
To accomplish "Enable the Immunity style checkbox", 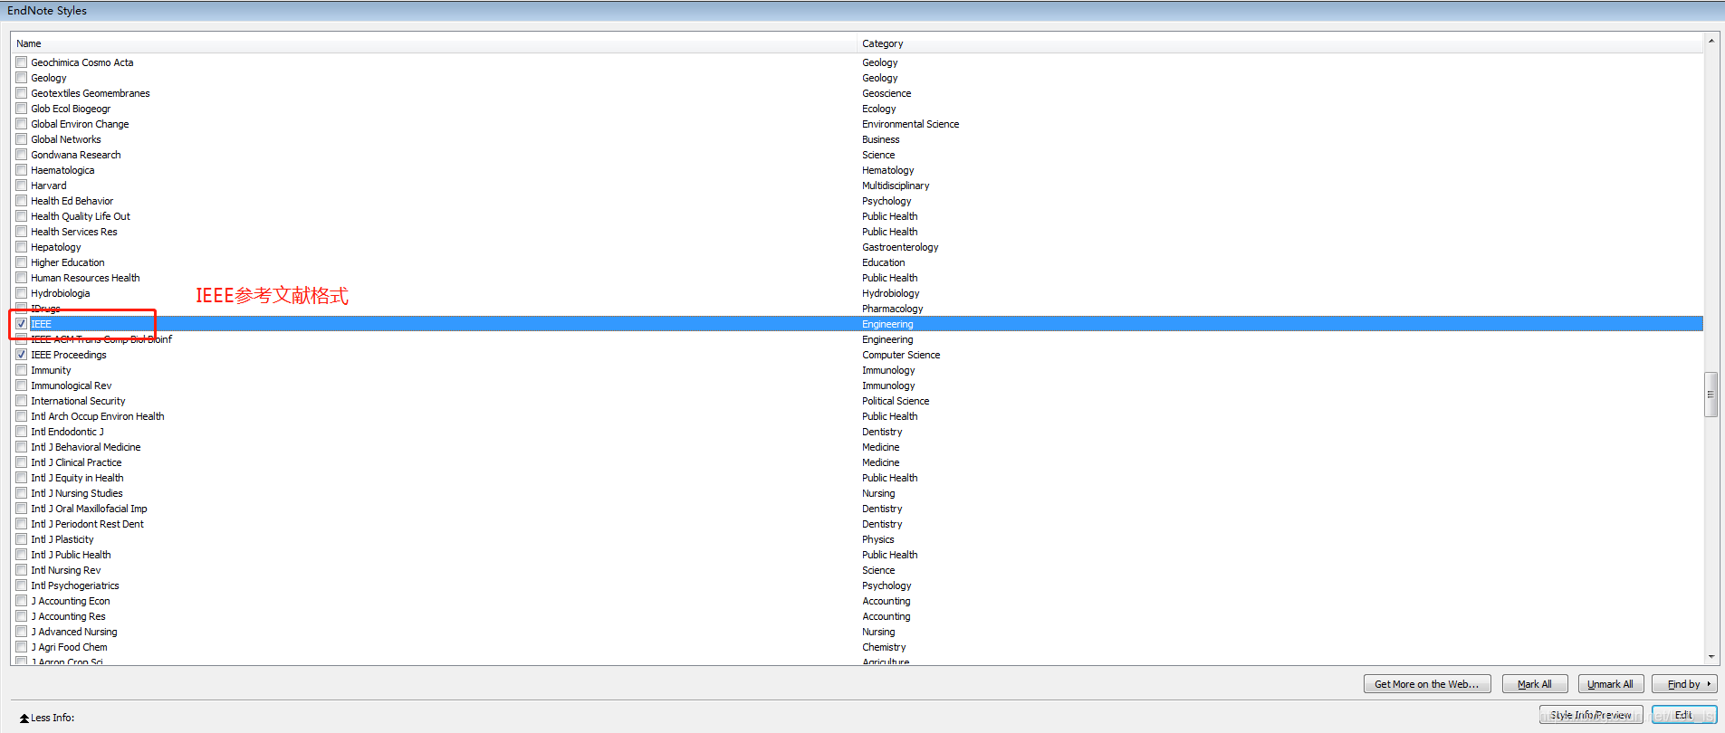I will (x=21, y=370).
